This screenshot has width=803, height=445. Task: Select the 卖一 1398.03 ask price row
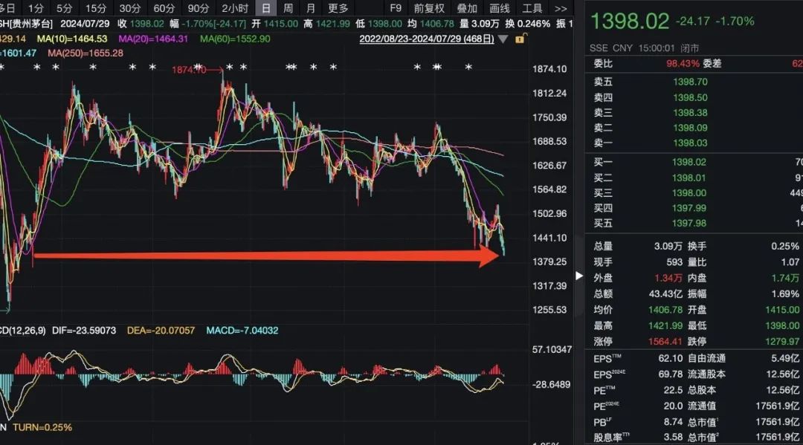pos(694,143)
